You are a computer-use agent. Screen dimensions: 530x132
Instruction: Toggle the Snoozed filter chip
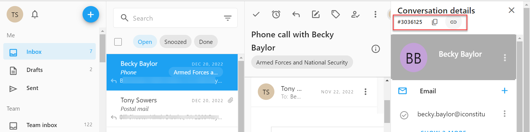point(175,42)
